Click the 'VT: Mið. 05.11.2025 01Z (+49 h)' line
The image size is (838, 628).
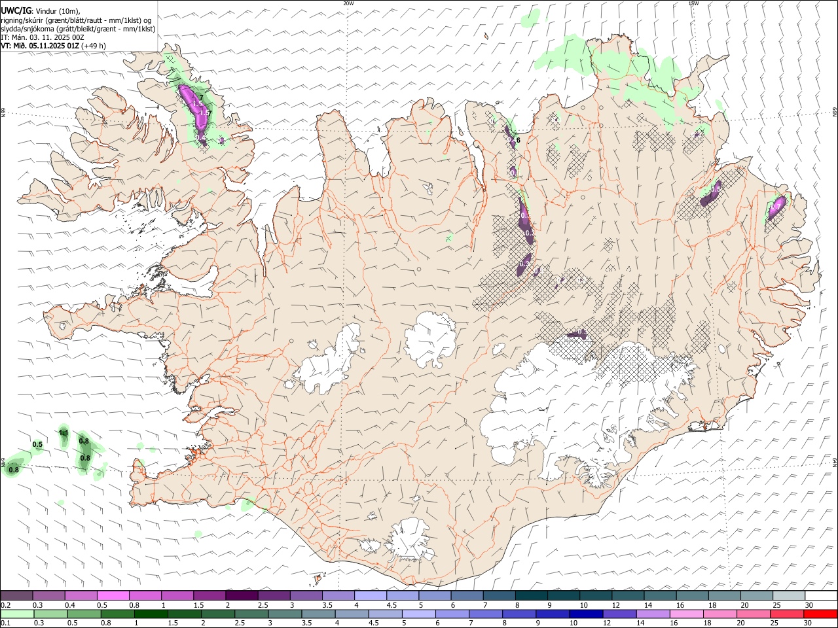(x=53, y=46)
